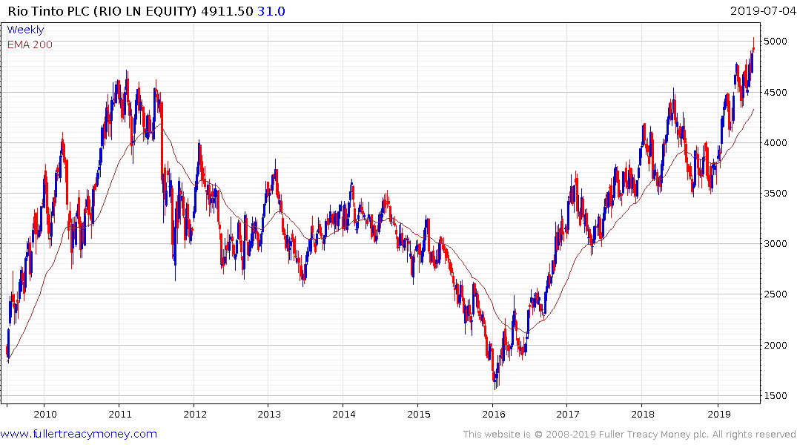Click the 5000 price axis label
The width and height of the screenshot is (797, 445).
[775, 42]
